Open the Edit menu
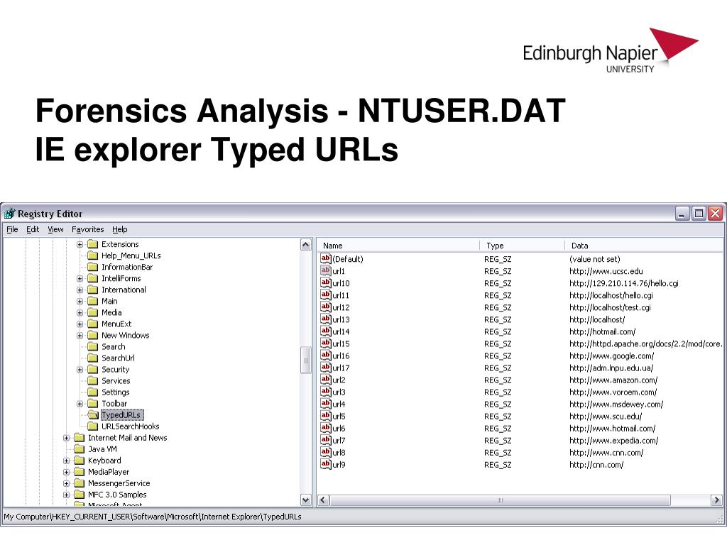The image size is (727, 545). pyautogui.click(x=33, y=229)
